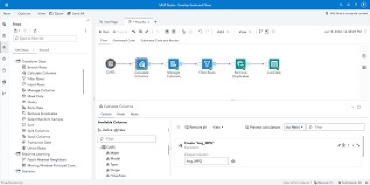Select the Model column
Image resolution: width=370 pixels, height=185 pixels.
coord(113,158)
